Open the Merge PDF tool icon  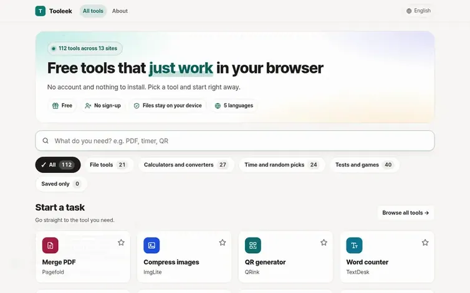click(50, 246)
